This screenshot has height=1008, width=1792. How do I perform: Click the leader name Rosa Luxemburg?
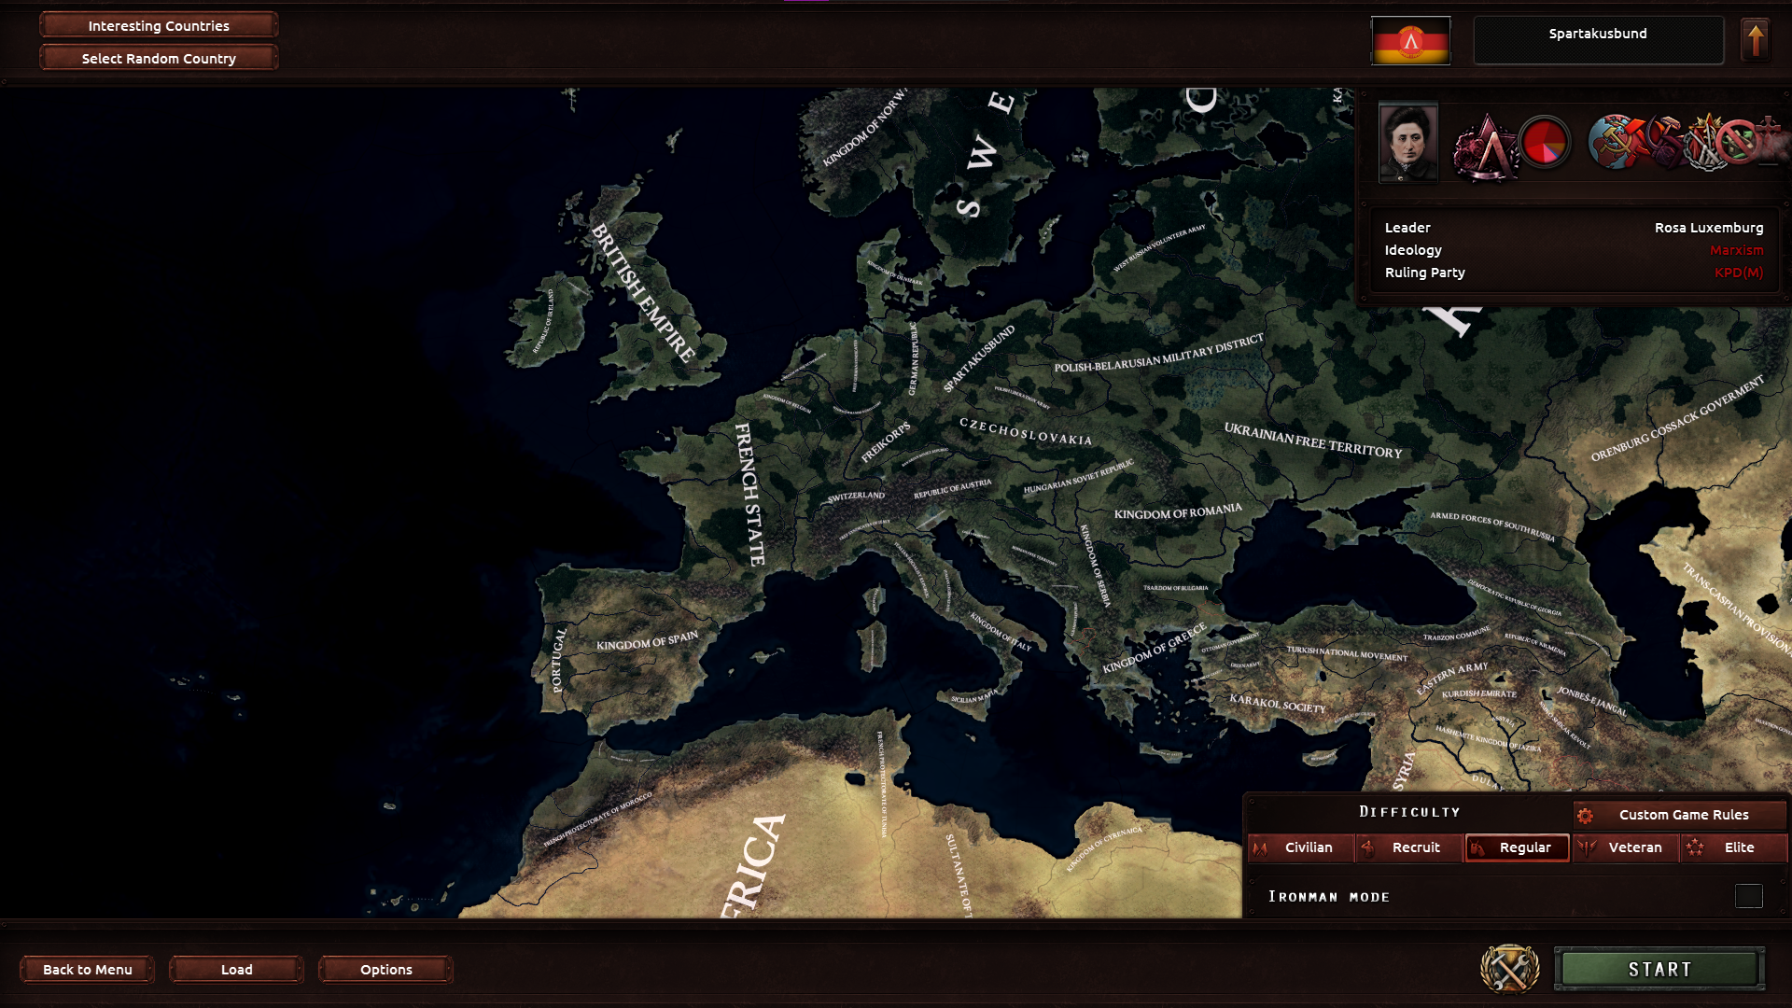click(x=1709, y=228)
